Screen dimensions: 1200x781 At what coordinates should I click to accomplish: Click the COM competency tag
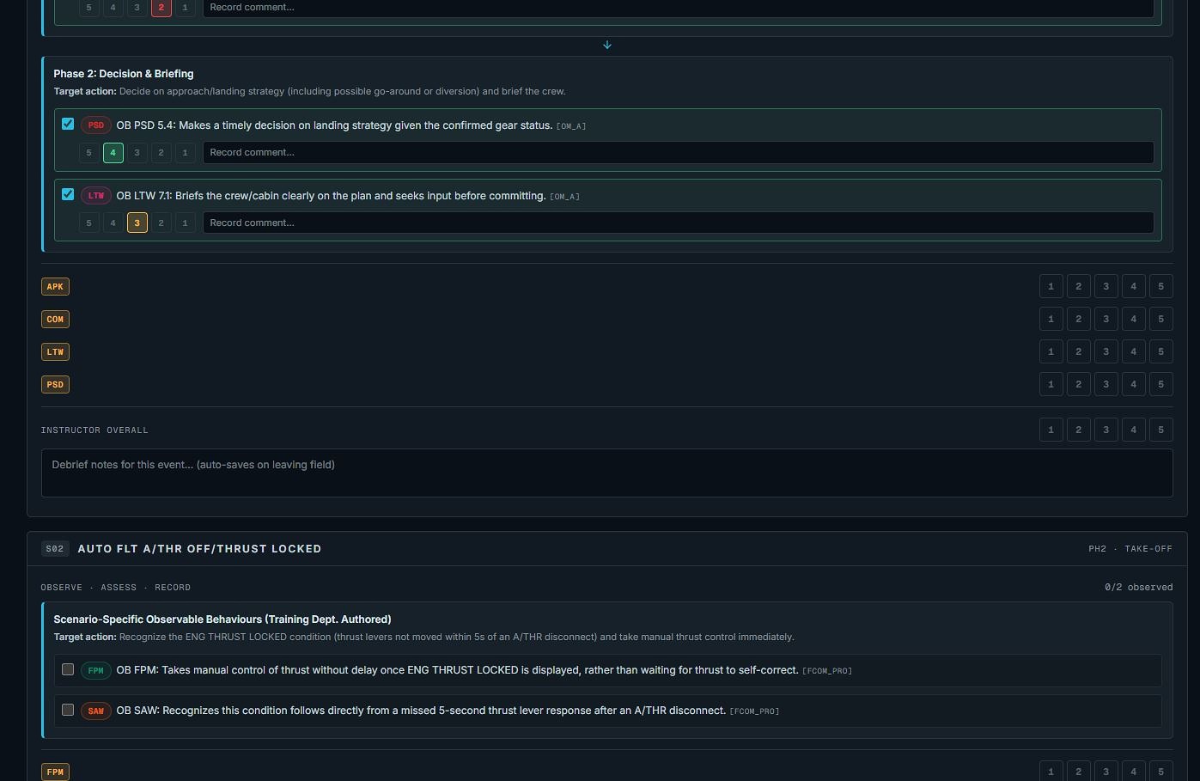pos(55,319)
